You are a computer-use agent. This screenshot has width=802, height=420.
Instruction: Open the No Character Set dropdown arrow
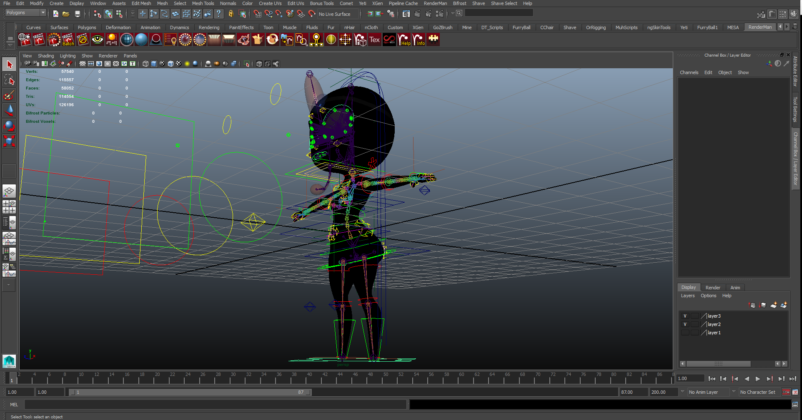pyautogui.click(x=734, y=392)
